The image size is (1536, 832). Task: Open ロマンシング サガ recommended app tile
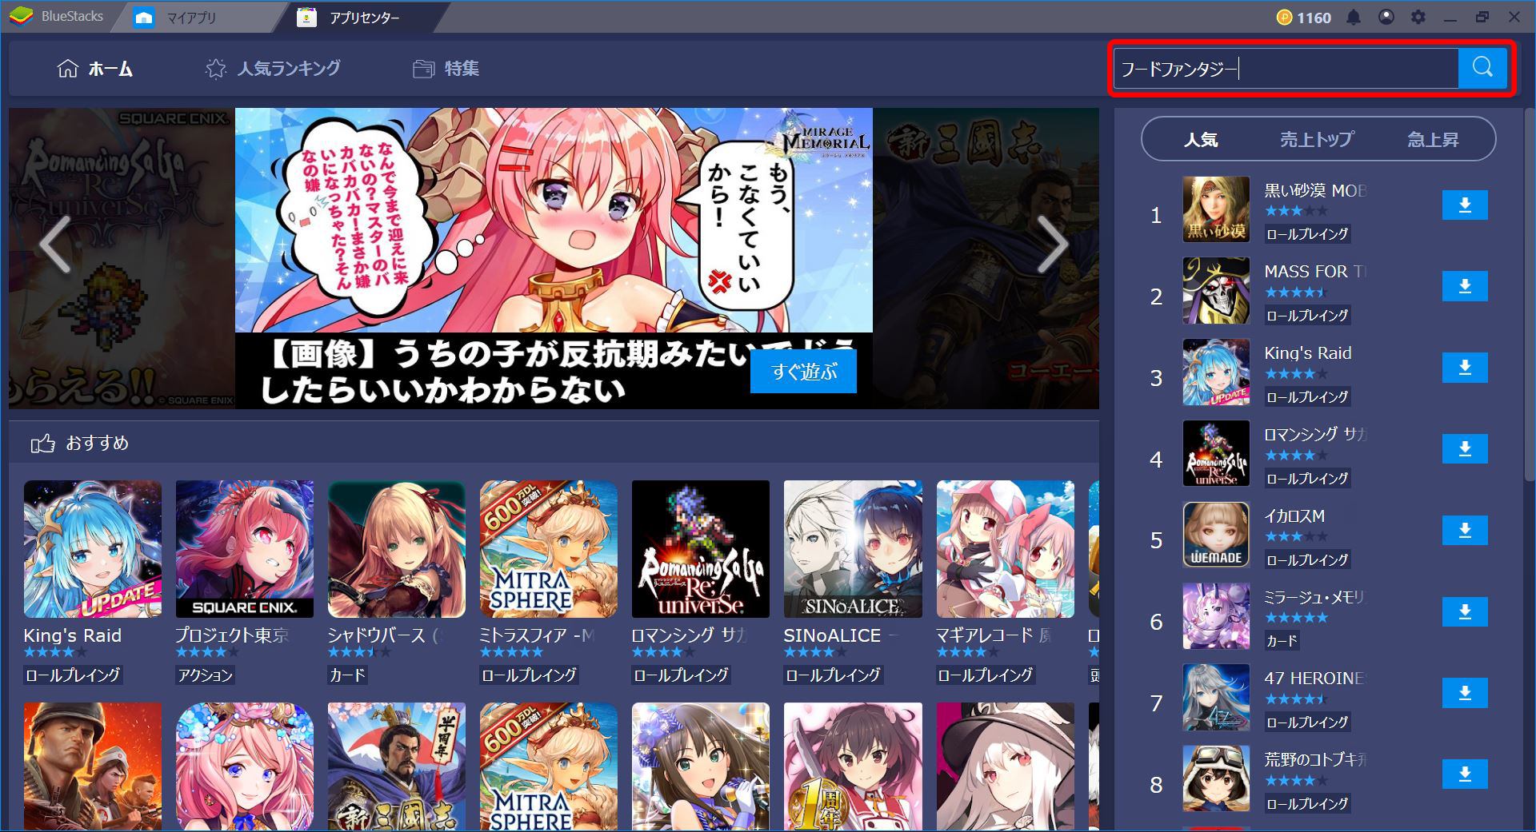(700, 549)
